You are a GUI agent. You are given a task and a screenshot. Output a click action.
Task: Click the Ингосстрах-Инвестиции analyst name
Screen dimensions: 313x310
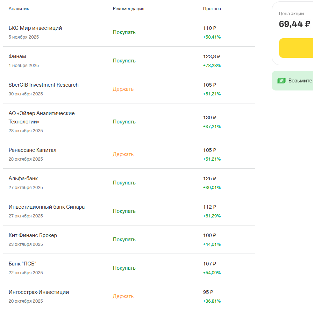coord(39,292)
